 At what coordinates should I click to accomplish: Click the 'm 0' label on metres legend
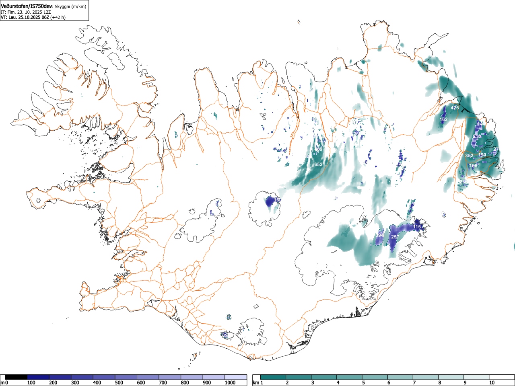4,383
